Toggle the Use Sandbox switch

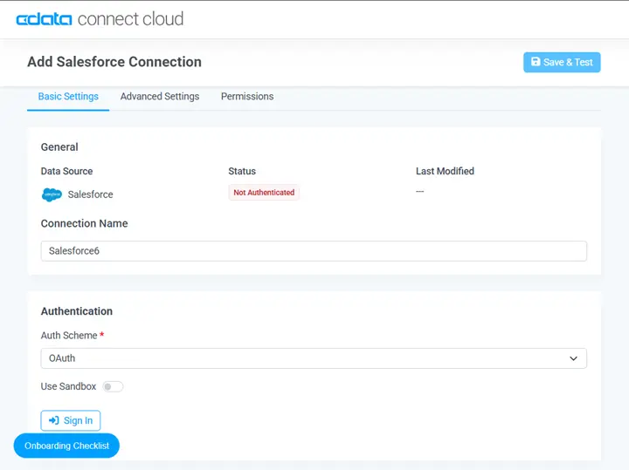click(x=113, y=387)
